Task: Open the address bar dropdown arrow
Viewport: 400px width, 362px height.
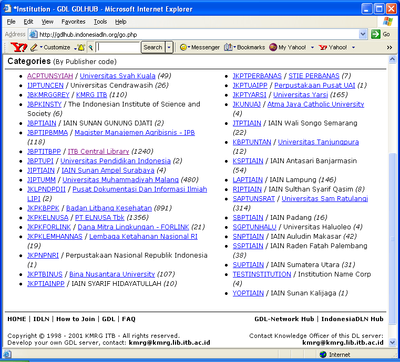Action: click(363, 34)
